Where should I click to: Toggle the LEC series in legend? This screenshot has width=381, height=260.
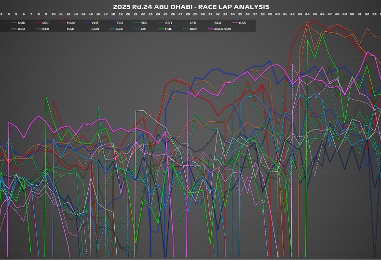coord(45,23)
